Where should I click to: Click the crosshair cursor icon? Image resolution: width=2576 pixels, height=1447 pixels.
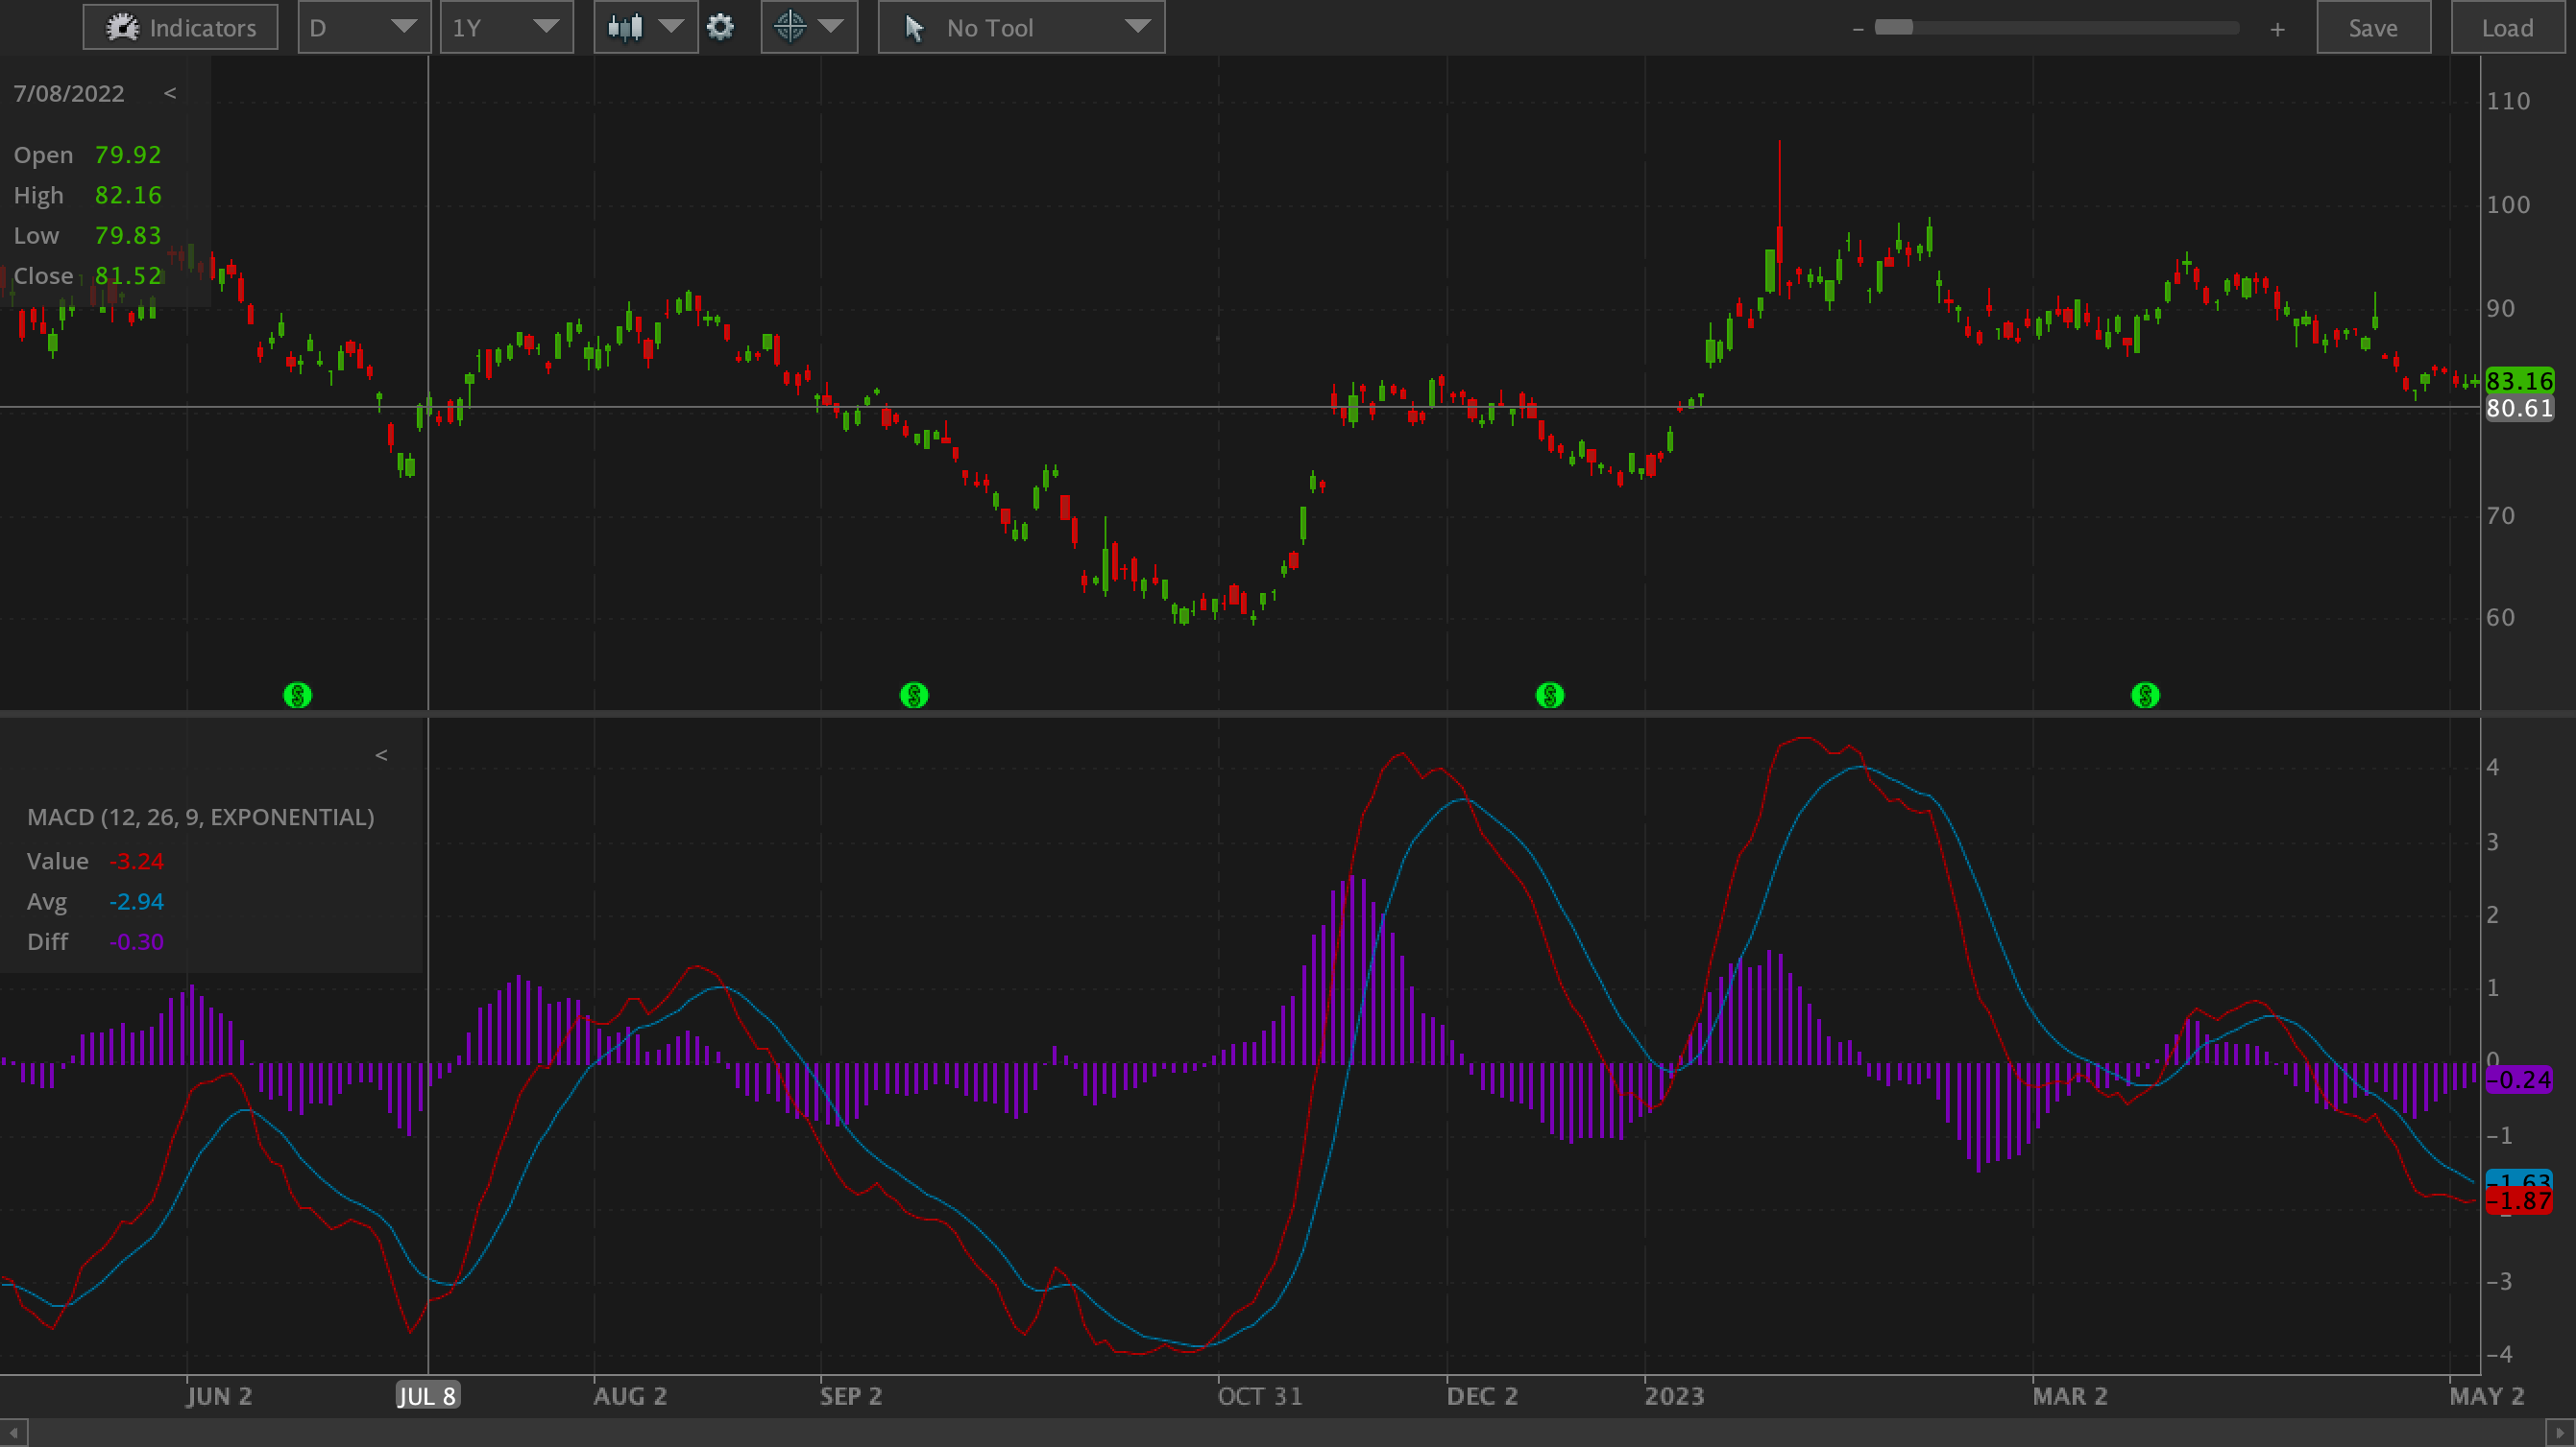[790, 27]
